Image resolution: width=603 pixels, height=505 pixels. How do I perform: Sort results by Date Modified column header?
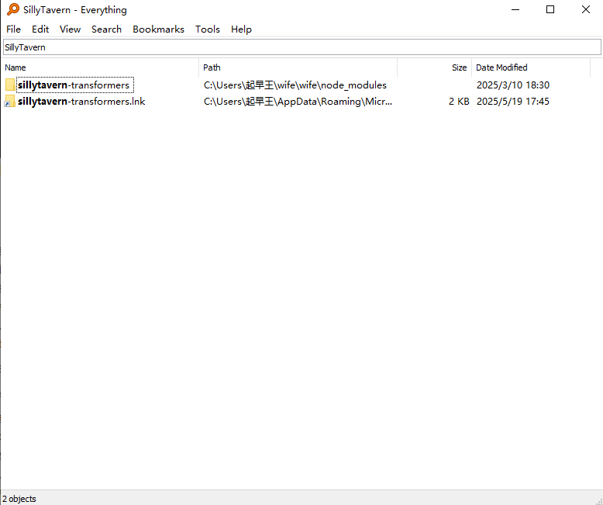(531, 67)
